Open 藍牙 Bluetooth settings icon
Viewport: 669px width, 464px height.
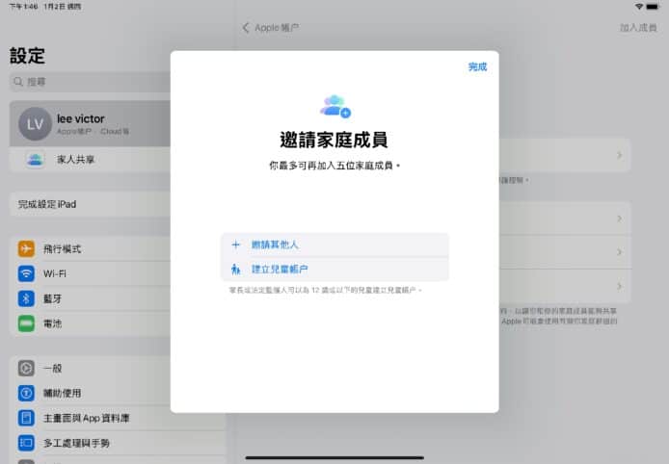tap(26, 298)
